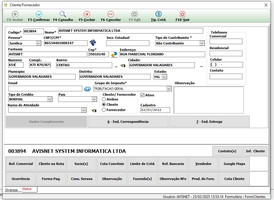This screenshot has width=274, height=200.
Task: Open the Grupo de Imposto dropdown
Action: (x=169, y=89)
